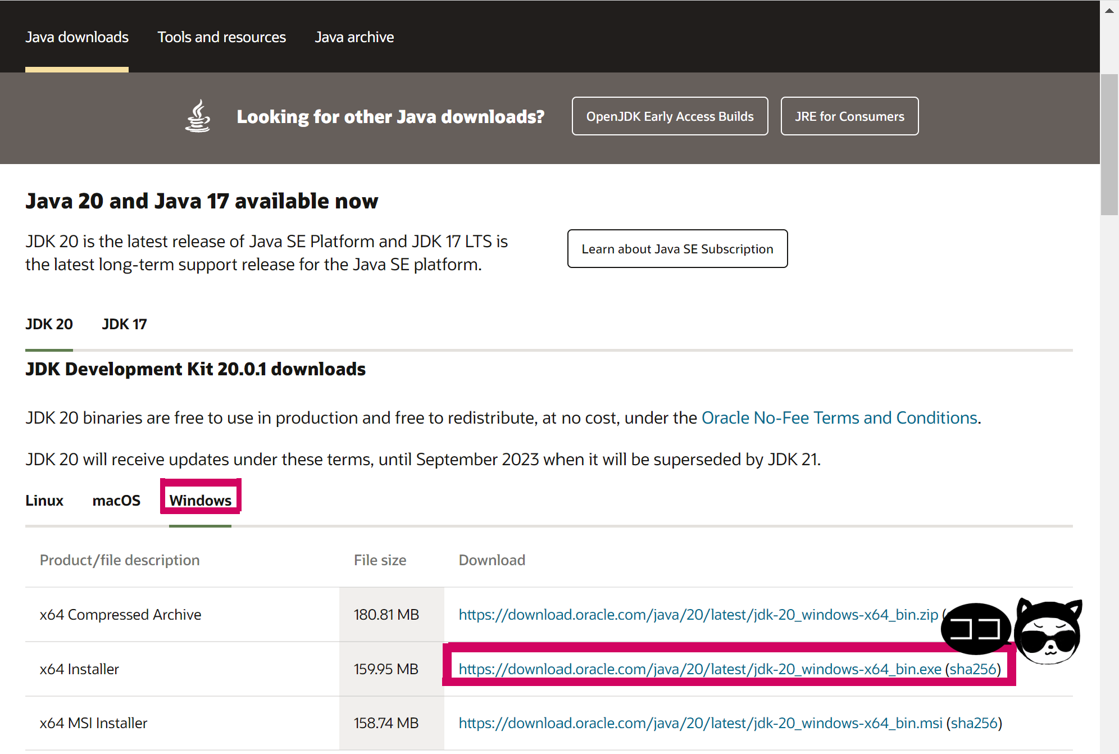The width and height of the screenshot is (1119, 754).
Task: Open Oracle No-Fee Terms and Conditions link
Action: pos(839,418)
